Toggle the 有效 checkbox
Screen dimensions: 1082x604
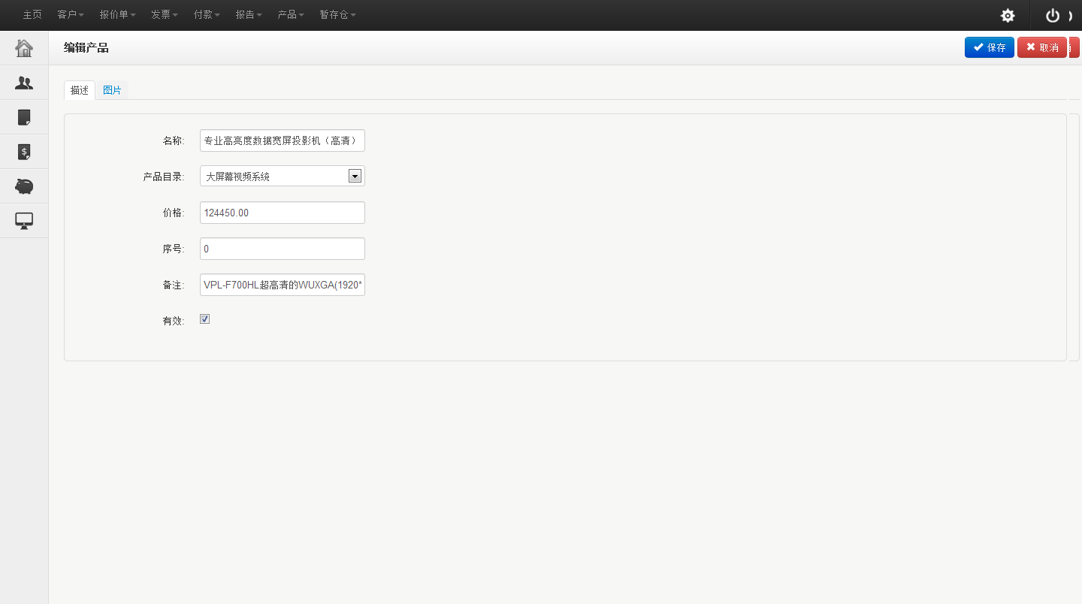(204, 319)
